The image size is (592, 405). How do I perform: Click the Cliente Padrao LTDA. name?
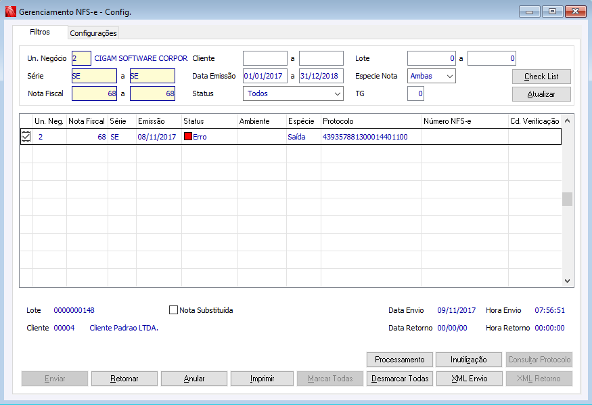124,328
